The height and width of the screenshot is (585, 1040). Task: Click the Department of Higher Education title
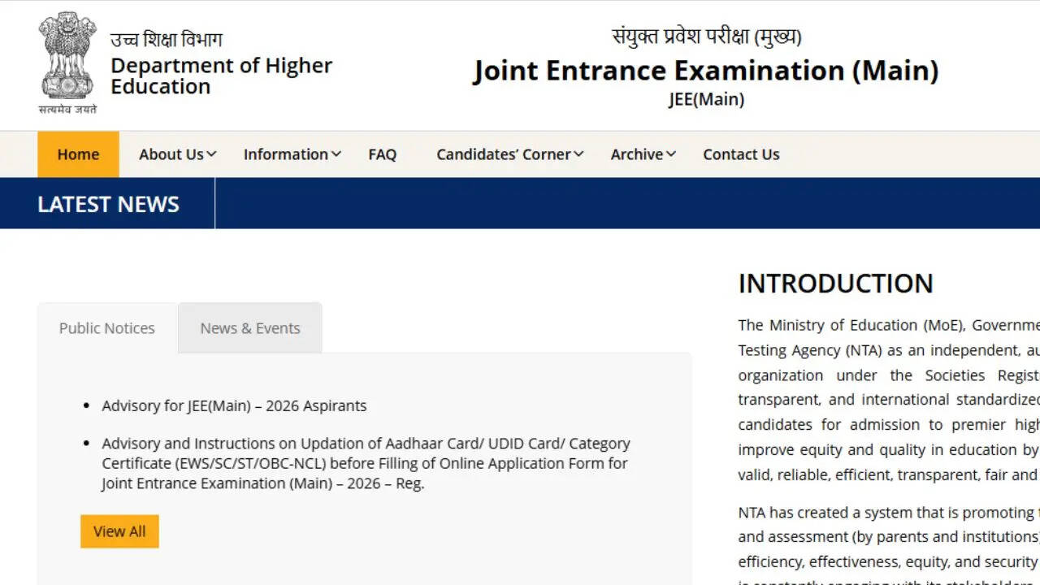click(x=221, y=76)
